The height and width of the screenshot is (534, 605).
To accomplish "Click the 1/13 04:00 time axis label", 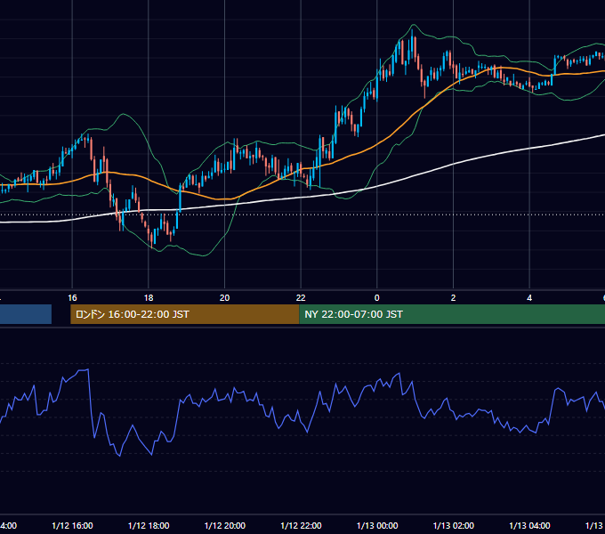I will 529,525.
